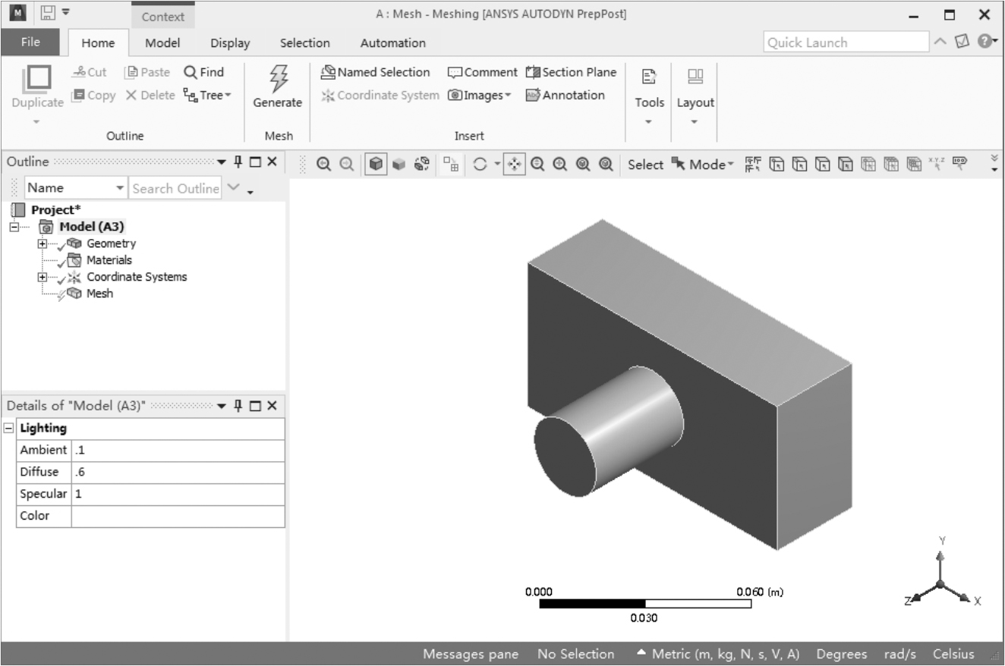The height and width of the screenshot is (666, 1005).
Task: Open the Images dropdown
Action: (x=480, y=96)
